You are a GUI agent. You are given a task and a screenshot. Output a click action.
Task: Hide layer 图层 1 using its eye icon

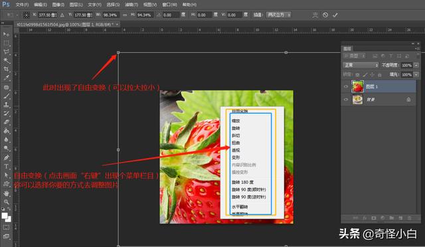tap(346, 86)
